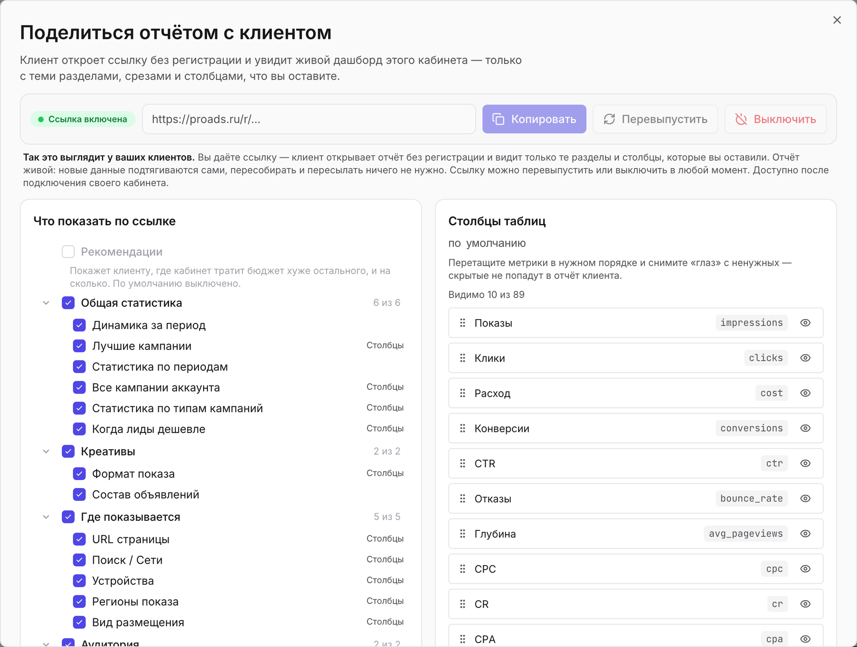The height and width of the screenshot is (647, 857).
Task: Open Столбцы for Статистика по типам кампаний
Action: pyautogui.click(x=385, y=408)
